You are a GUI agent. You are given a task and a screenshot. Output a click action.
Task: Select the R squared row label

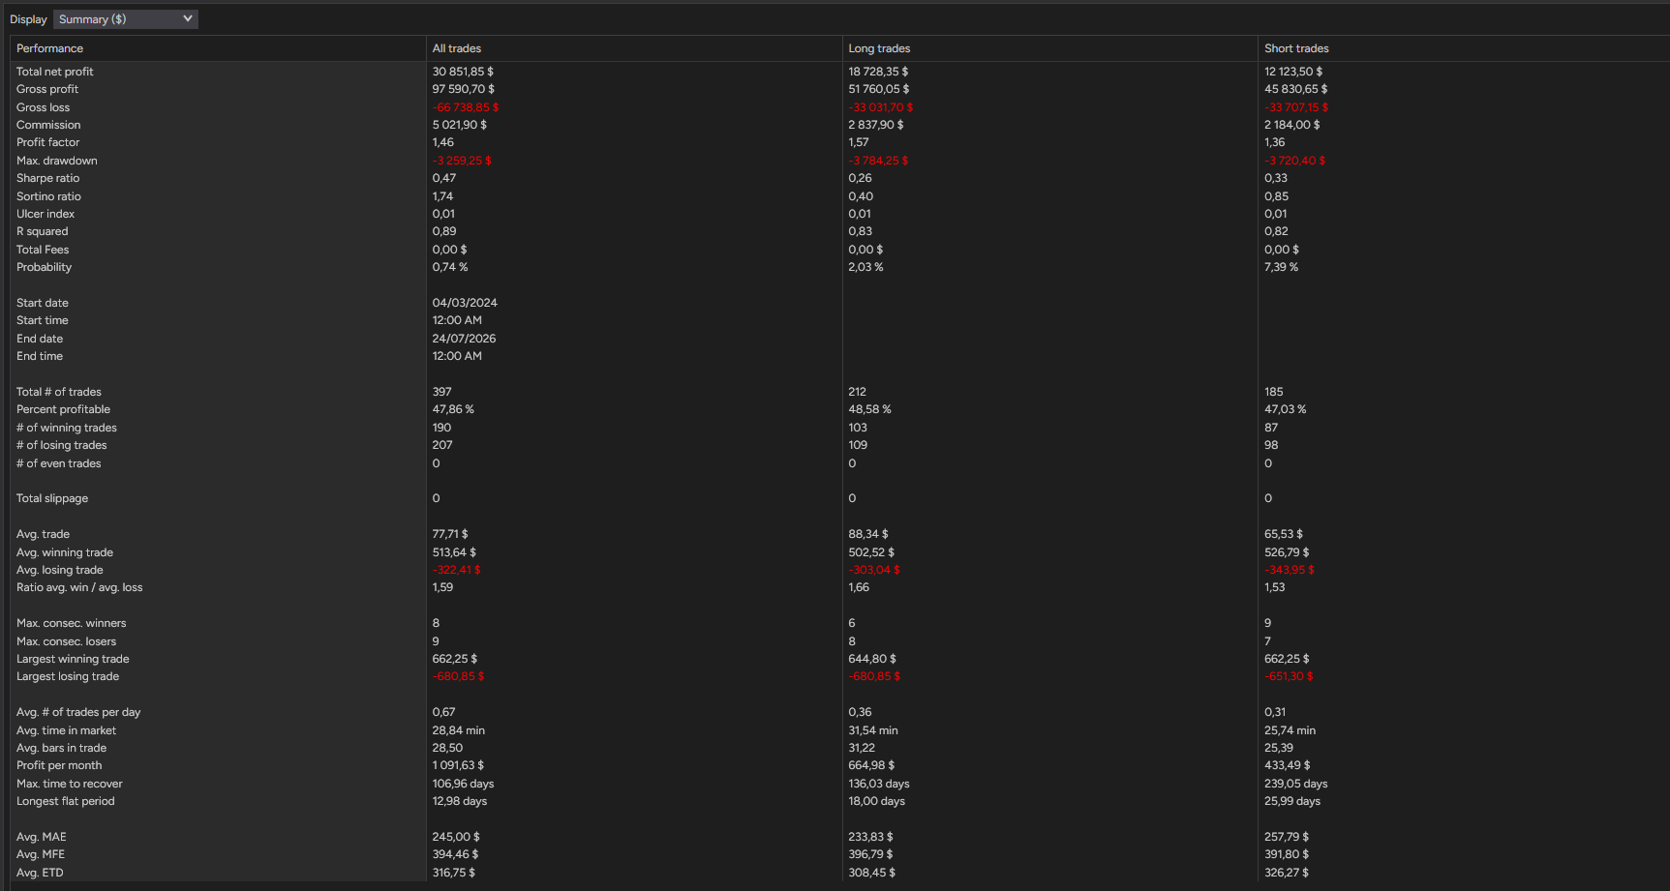pos(43,231)
